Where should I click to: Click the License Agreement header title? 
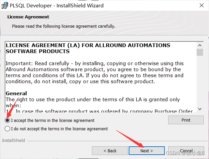pyautogui.click(x=28, y=17)
